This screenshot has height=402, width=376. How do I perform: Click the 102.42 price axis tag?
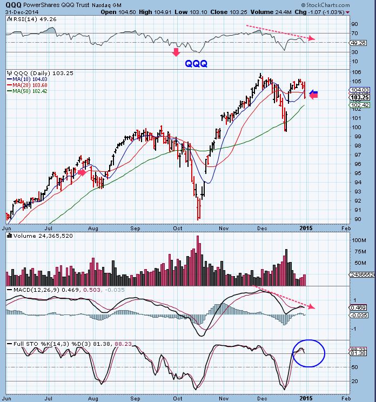coord(359,105)
